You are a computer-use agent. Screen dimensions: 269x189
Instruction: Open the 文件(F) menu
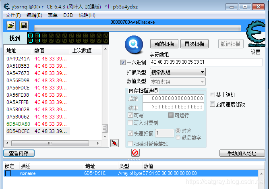click(13, 15)
